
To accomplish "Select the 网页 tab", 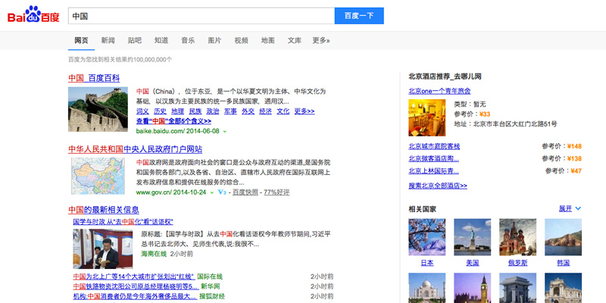I will (x=81, y=40).
